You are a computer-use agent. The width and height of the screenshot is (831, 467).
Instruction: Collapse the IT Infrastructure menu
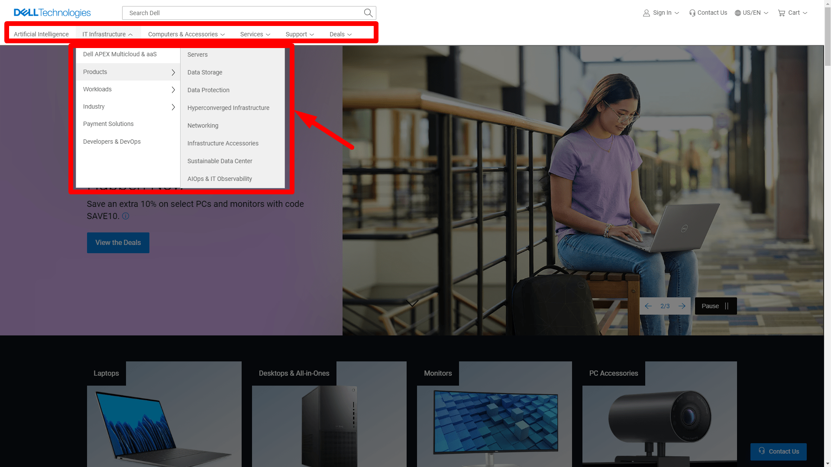click(108, 34)
